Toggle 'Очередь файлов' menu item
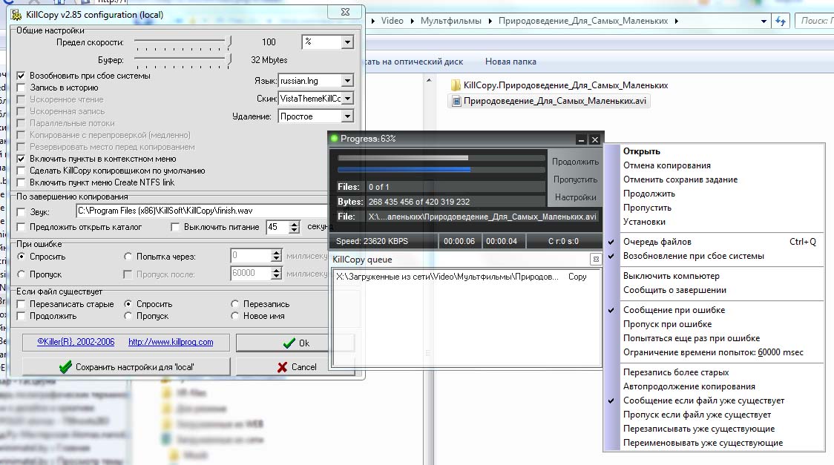Screen dimensions: 834x465 pyautogui.click(x=657, y=242)
